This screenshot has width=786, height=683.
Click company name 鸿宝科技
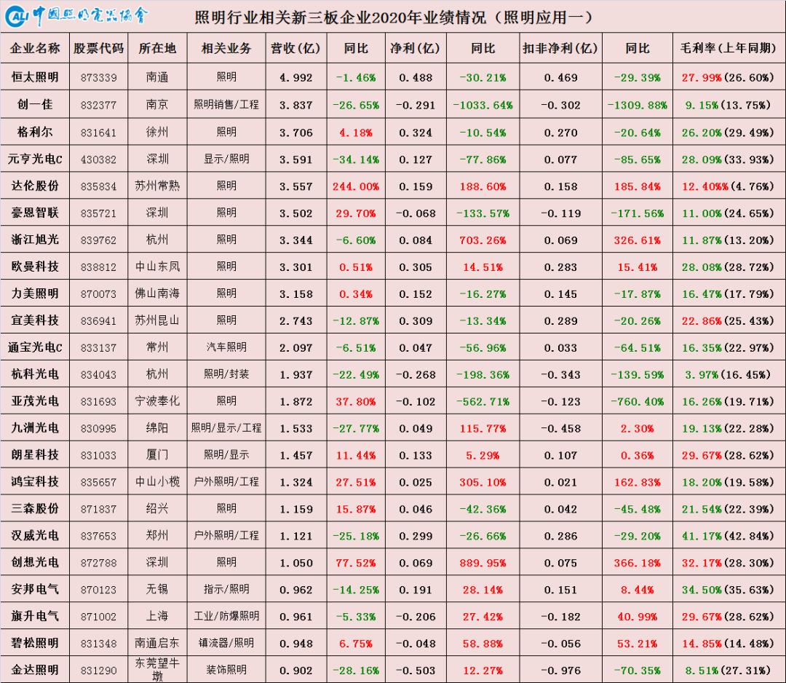coord(35,482)
